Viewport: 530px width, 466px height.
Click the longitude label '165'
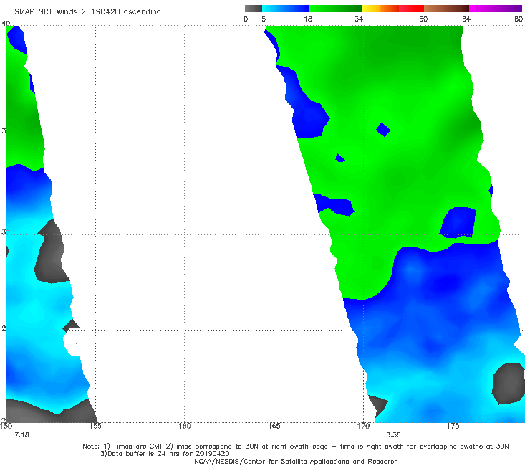274,426
